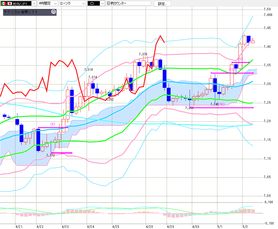Click the テクニカル指標リスト panel title
Screen dimensions: 278x229
coord(21,12)
